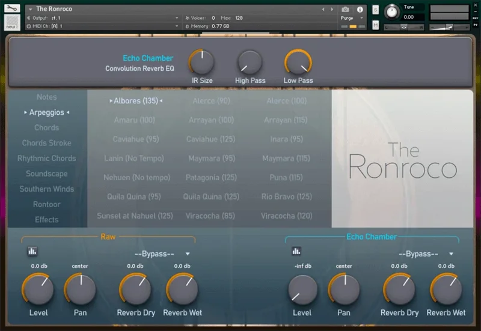
Task: Choose the Lanin (No Tempo) preset
Action: pyautogui.click(x=133, y=159)
